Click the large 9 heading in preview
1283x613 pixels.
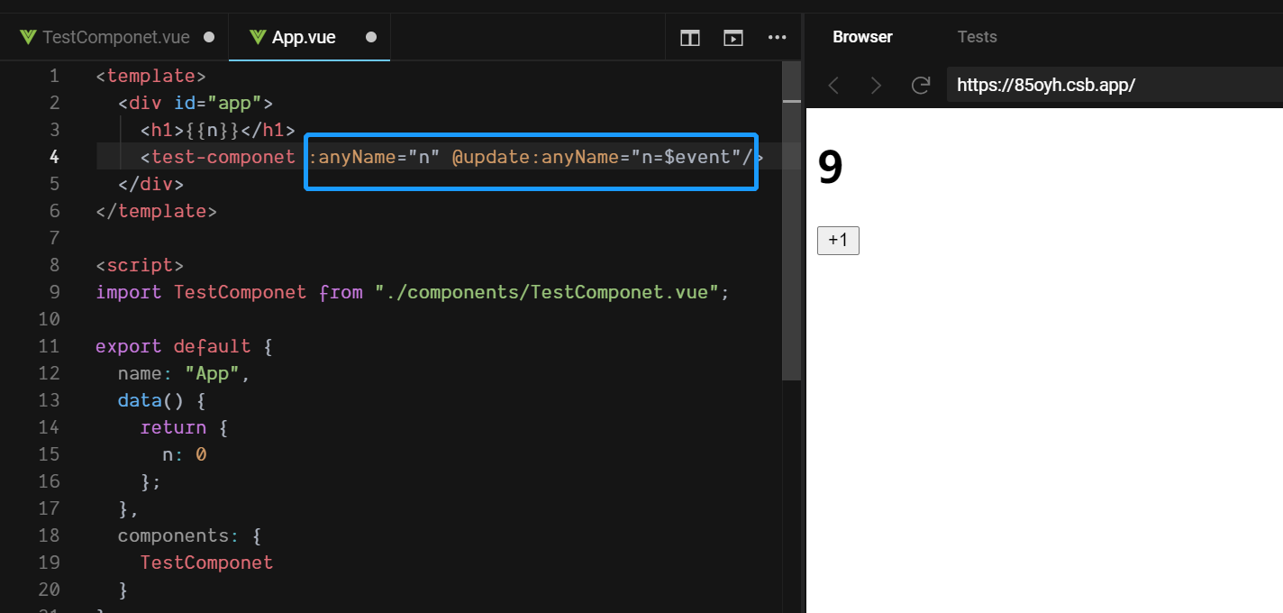point(831,168)
